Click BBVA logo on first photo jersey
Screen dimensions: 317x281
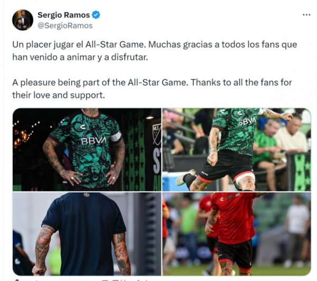click(x=94, y=140)
